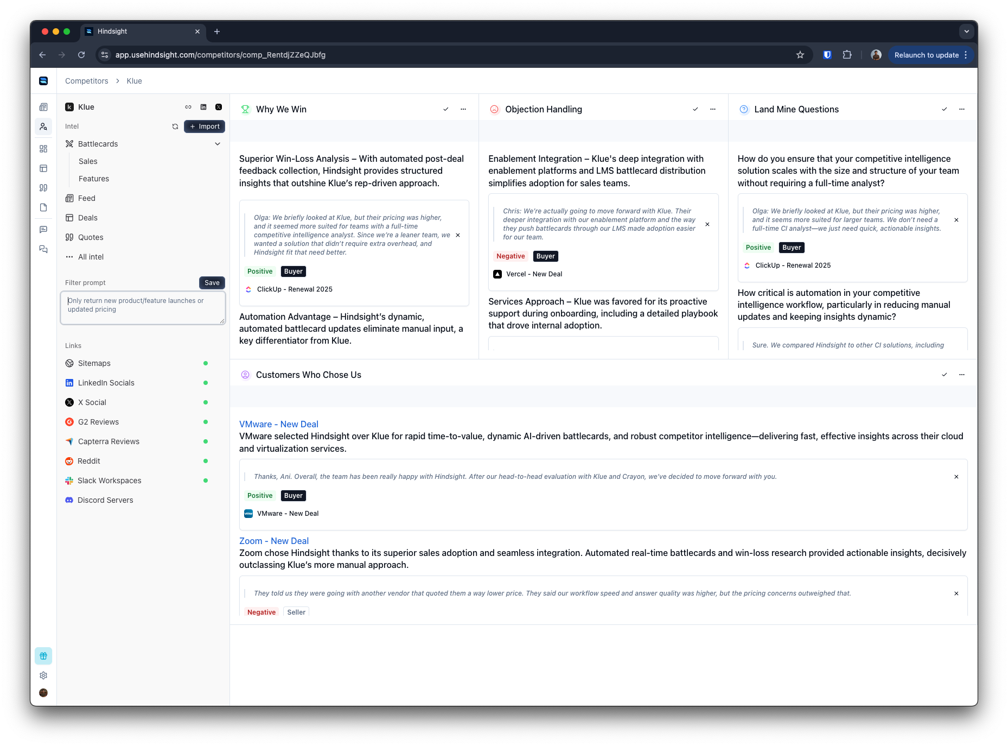Open Why We Win more options menu

coord(463,109)
